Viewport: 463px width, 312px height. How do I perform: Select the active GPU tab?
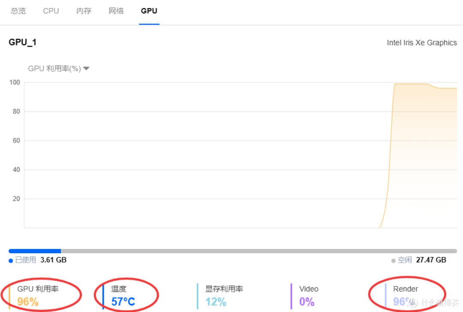click(149, 11)
